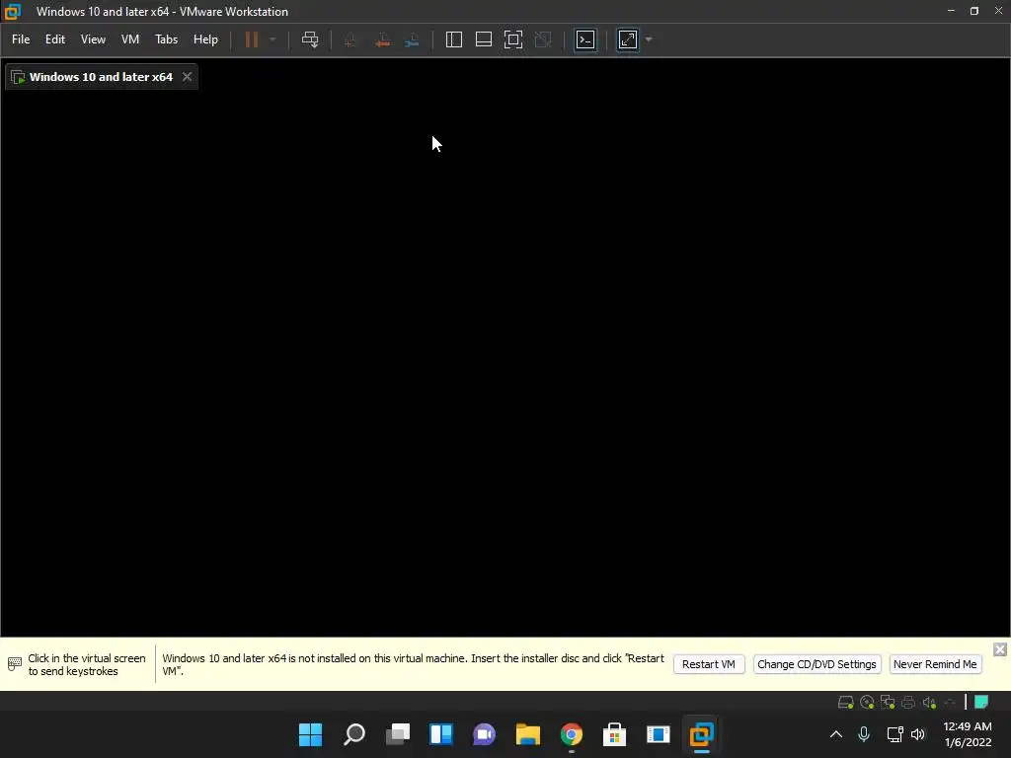Click the stretch guest display icon

click(x=627, y=39)
